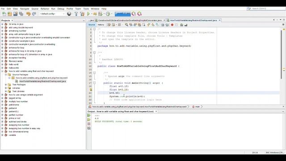Click the first garbage-collect icon after memory bar
The width and height of the screenshot is (286, 161).
134,14
